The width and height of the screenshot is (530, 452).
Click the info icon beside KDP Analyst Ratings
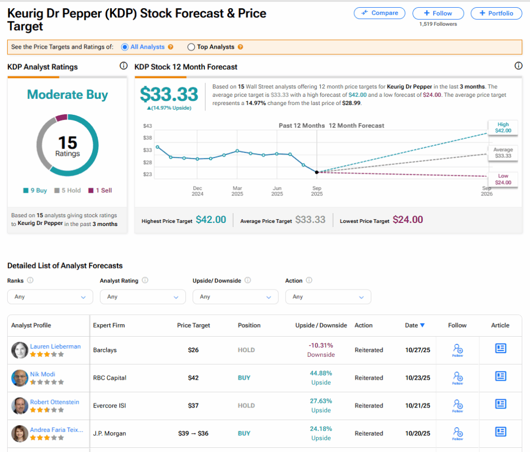tap(123, 66)
